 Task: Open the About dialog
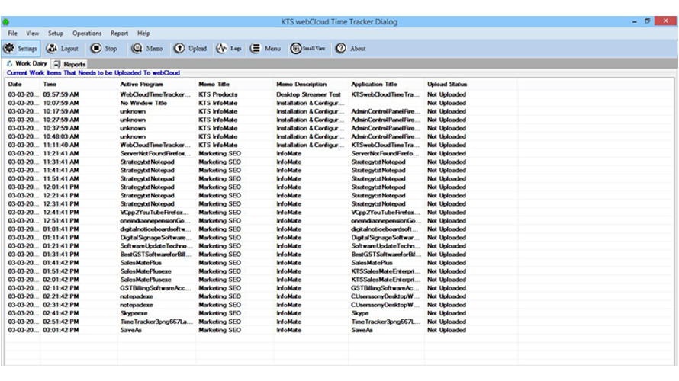click(351, 48)
